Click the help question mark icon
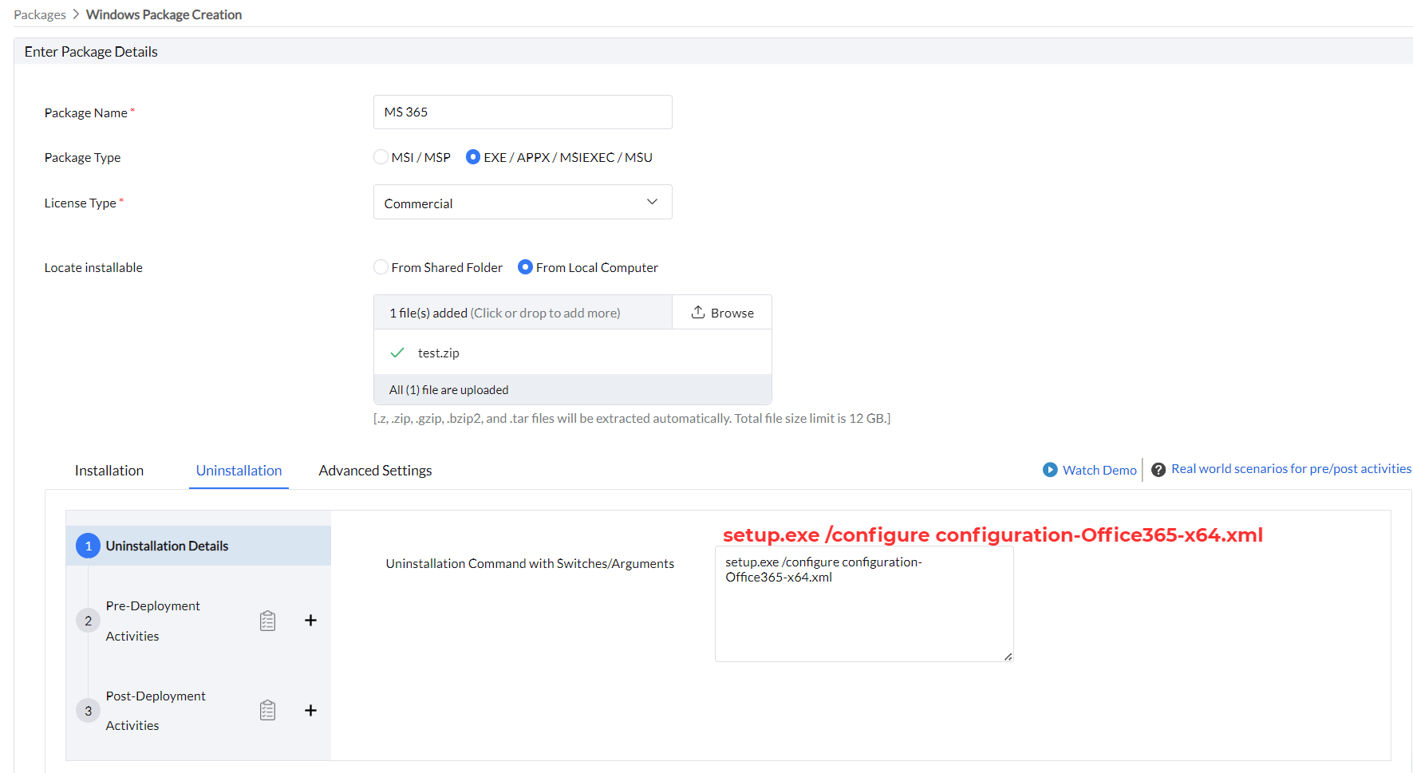Viewport: 1413px width, 773px height. point(1158,470)
